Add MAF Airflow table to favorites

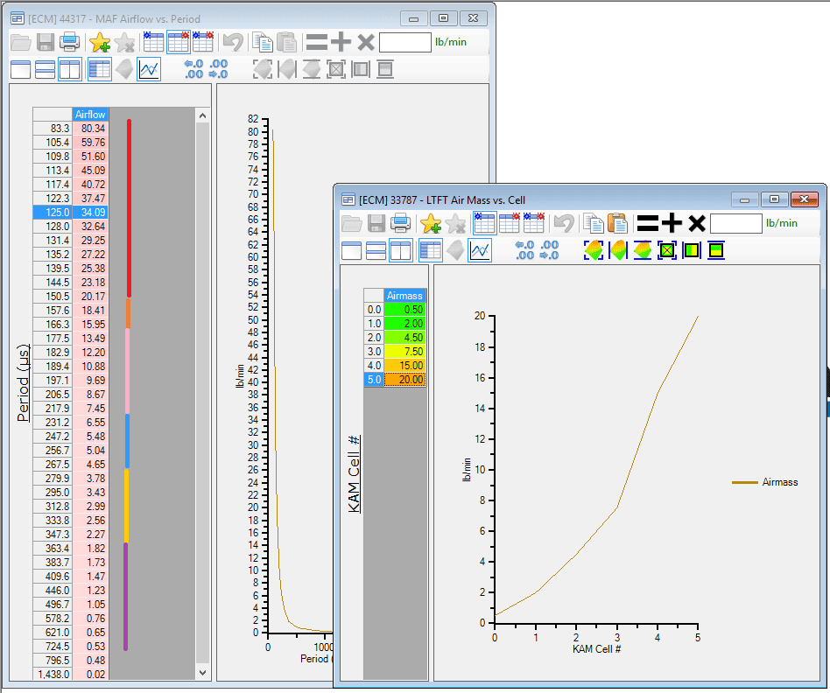point(100,42)
